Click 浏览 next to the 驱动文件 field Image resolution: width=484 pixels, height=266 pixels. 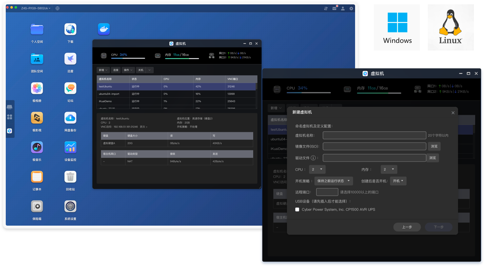(433, 158)
